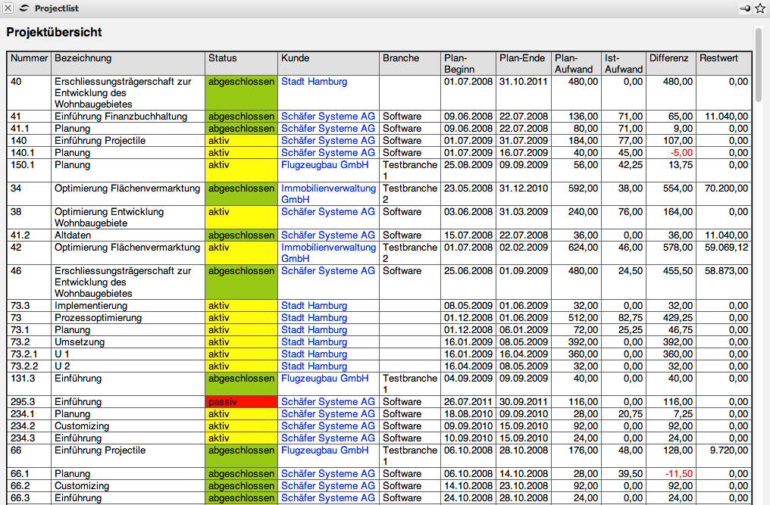Select the Prozessoptimierung project name cell
The height and width of the screenshot is (505, 770).
pyautogui.click(x=98, y=318)
